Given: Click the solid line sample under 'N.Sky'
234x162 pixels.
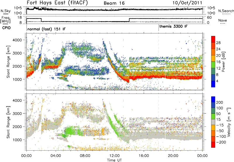Looking at the screenshot, I should tap(5, 14).
